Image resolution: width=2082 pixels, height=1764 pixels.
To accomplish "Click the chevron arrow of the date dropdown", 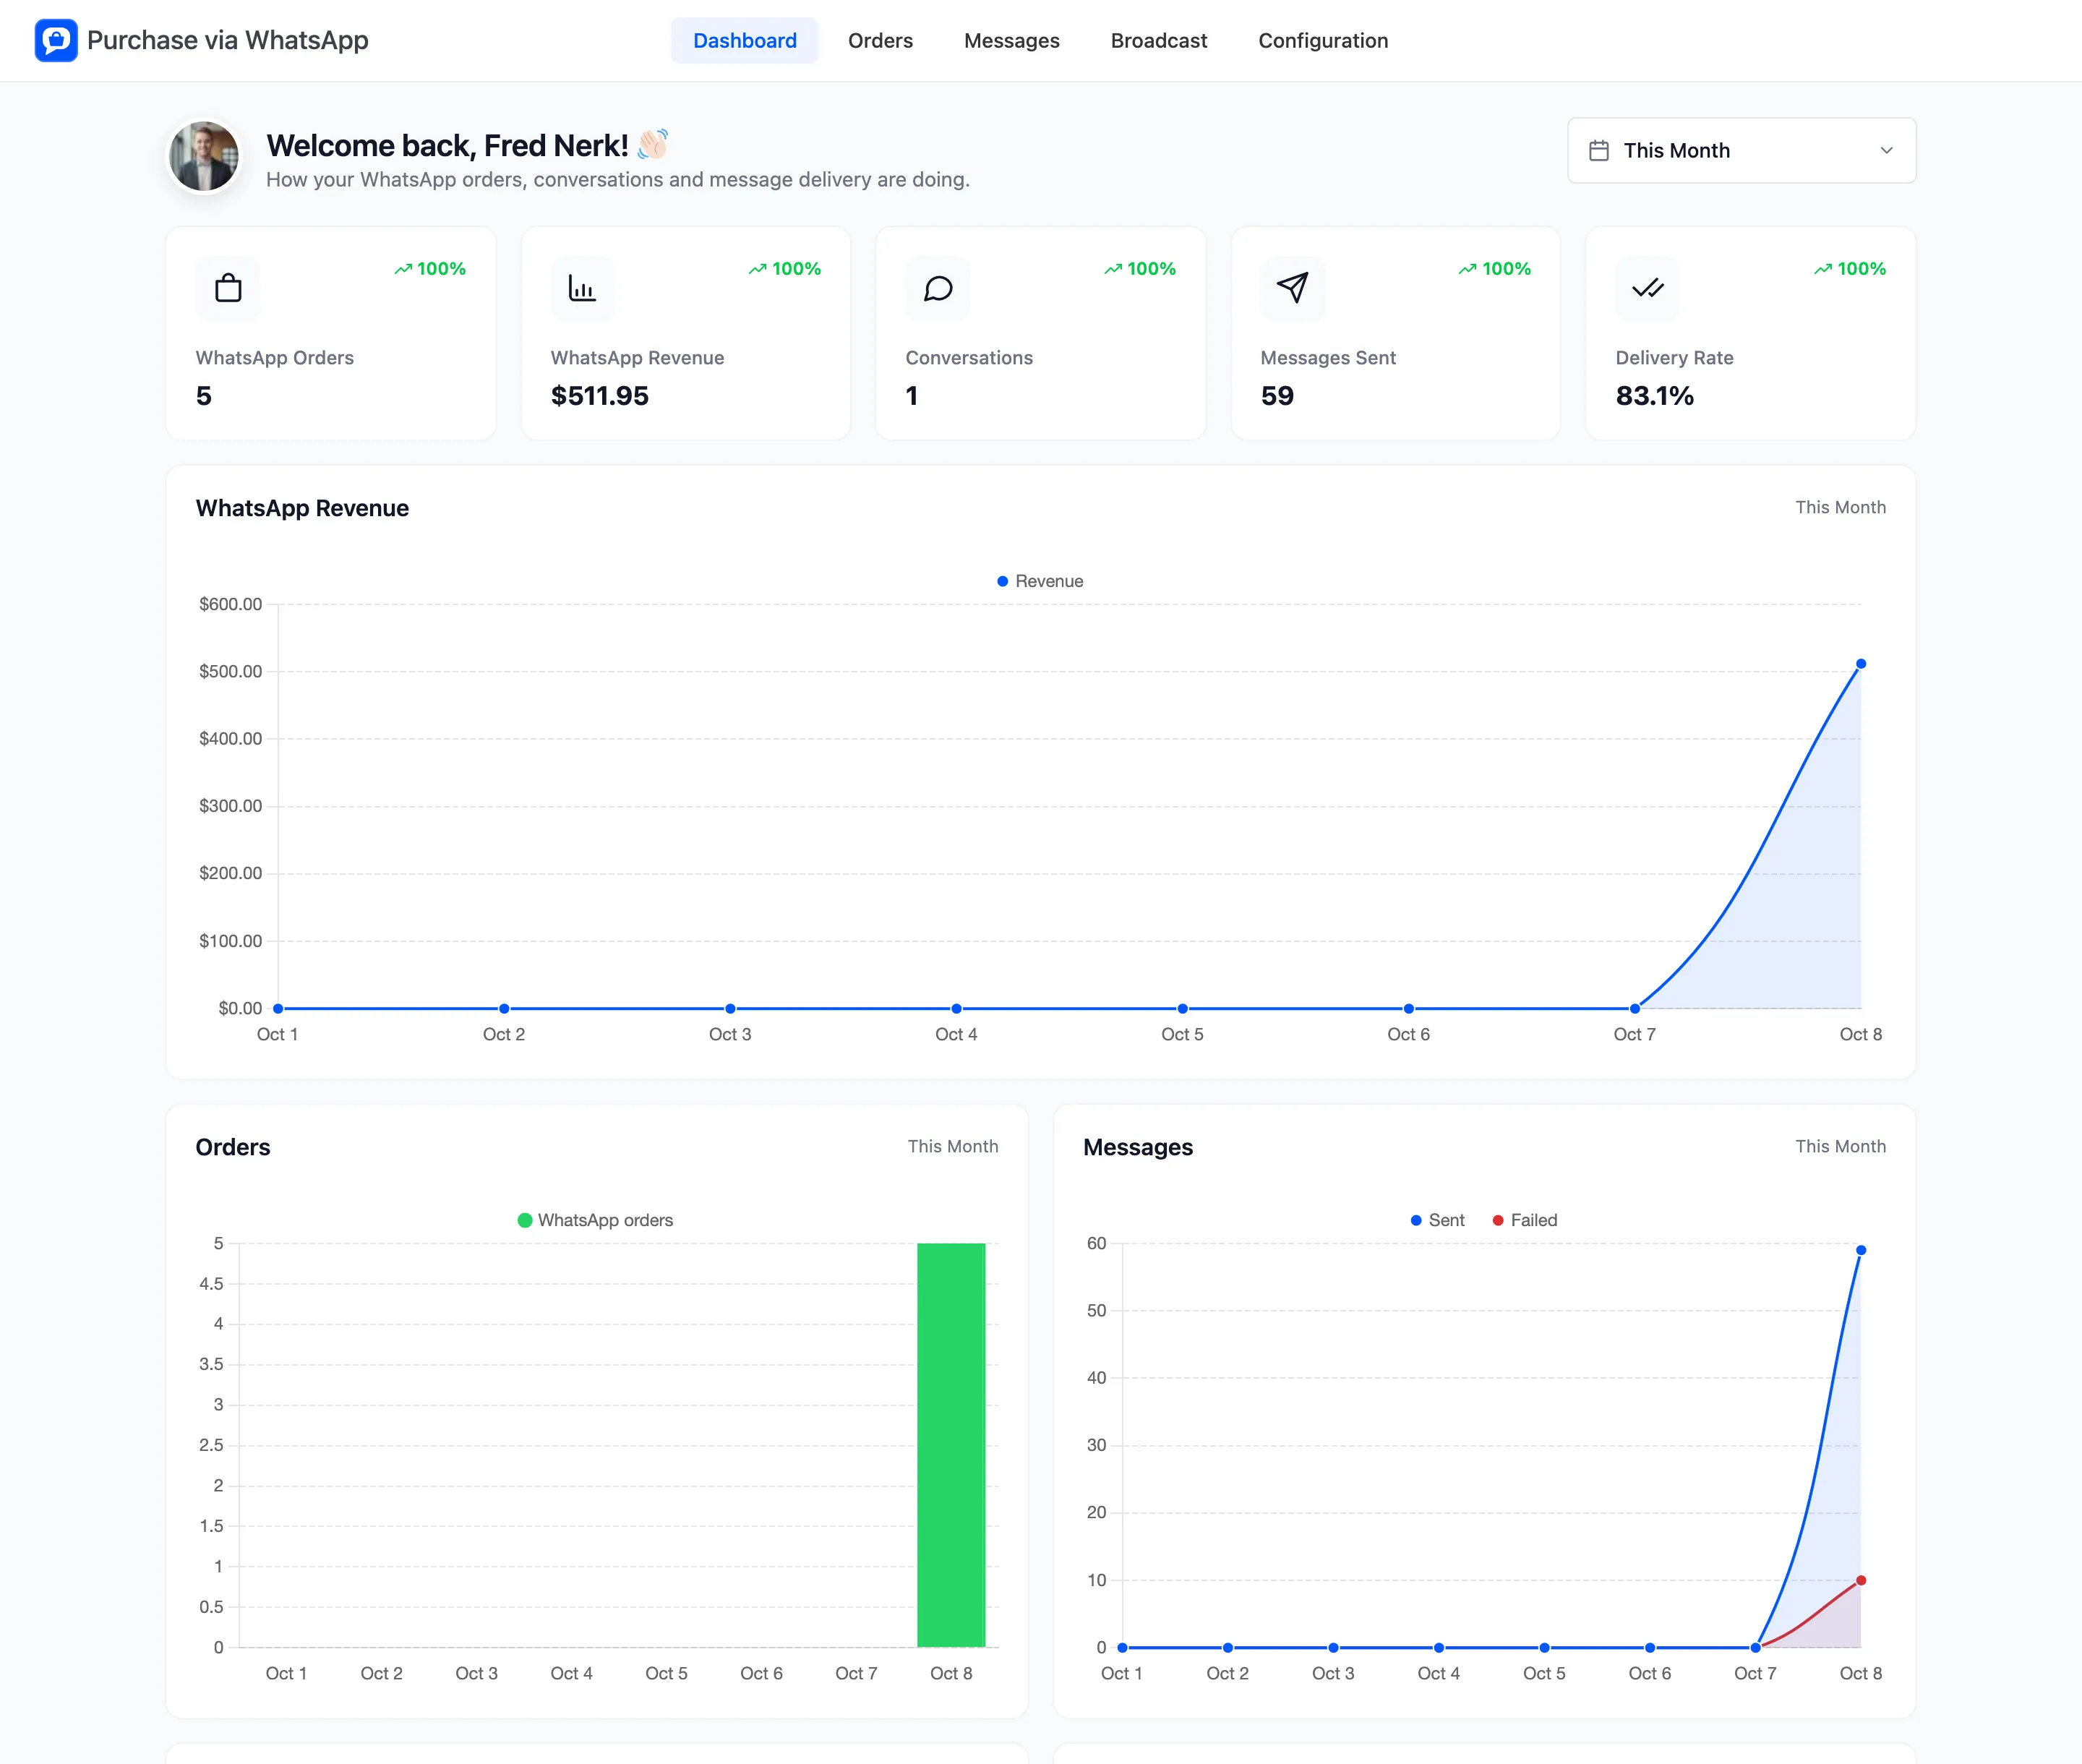I will [1886, 151].
